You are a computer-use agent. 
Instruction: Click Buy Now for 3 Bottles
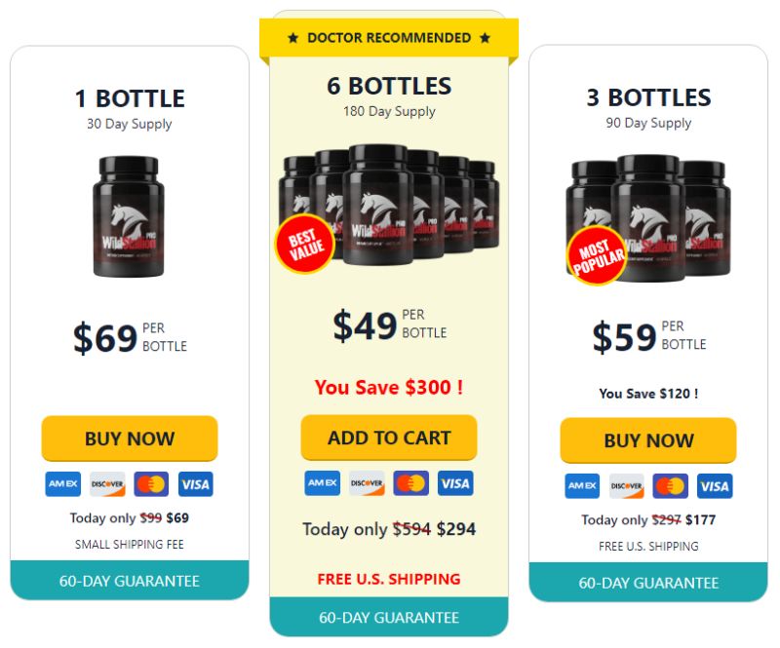[648, 440]
